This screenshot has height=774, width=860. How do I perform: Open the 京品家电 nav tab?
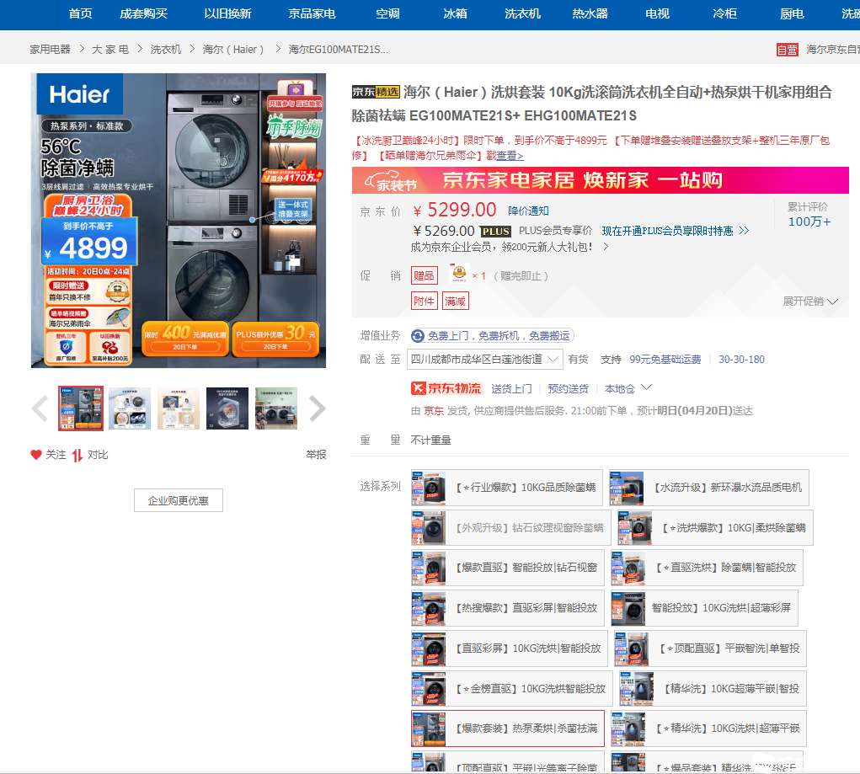coord(312,13)
